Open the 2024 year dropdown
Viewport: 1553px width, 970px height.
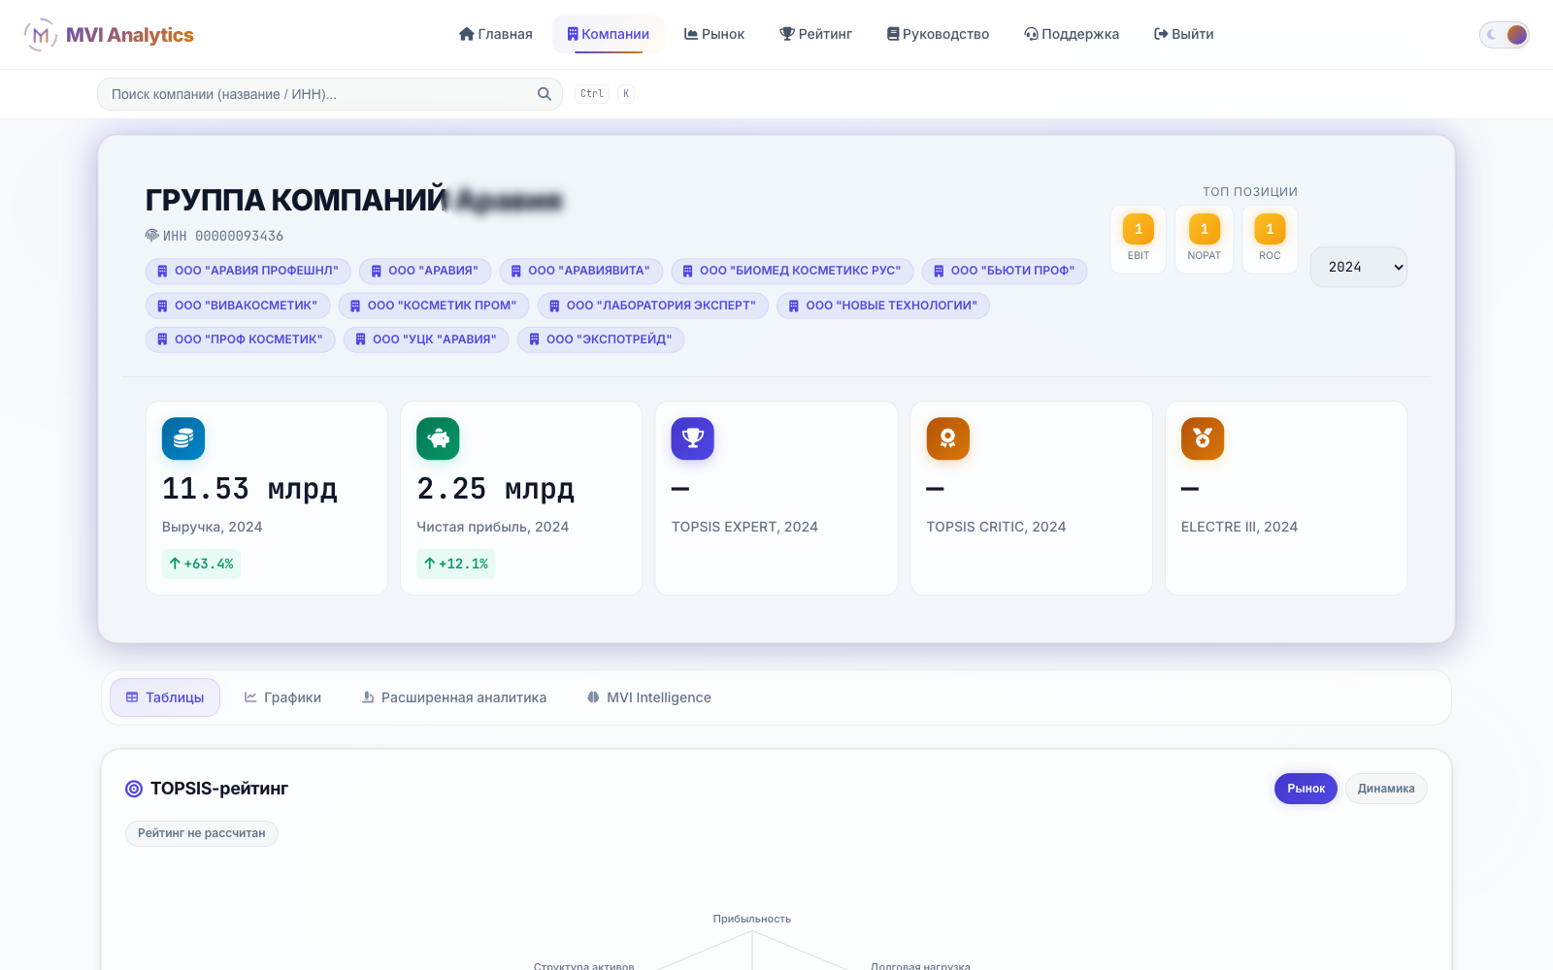point(1359,267)
